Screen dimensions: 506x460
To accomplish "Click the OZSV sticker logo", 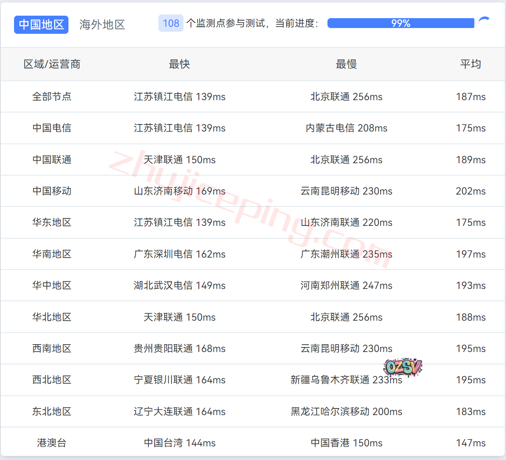I will click(x=402, y=367).
